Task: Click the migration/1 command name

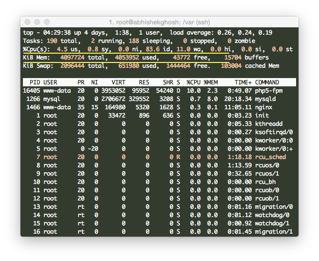Action: [274, 232]
